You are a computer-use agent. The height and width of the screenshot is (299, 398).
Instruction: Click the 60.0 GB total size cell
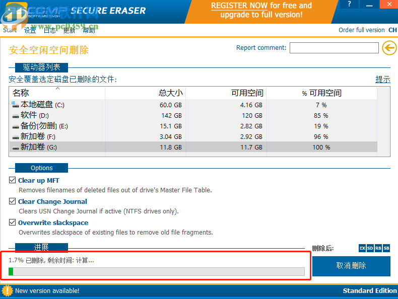coord(171,105)
